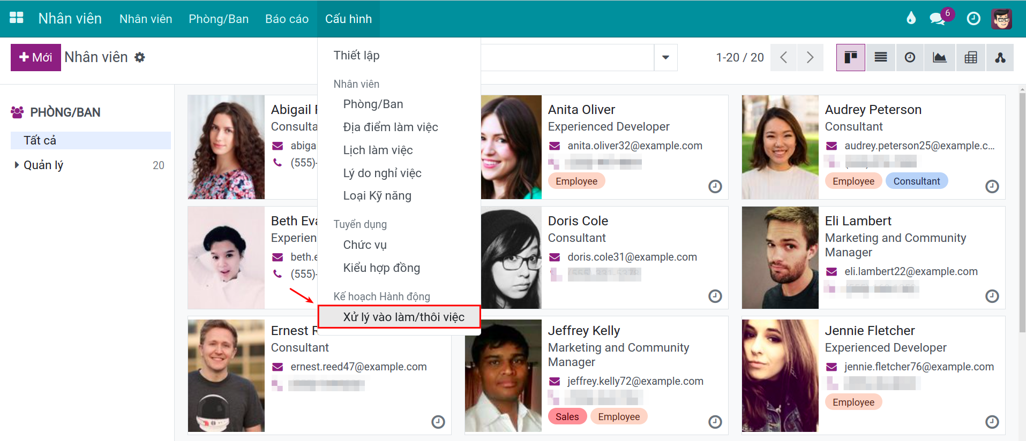
Task: Toggle the search options dropdown arrow
Action: [x=665, y=57]
